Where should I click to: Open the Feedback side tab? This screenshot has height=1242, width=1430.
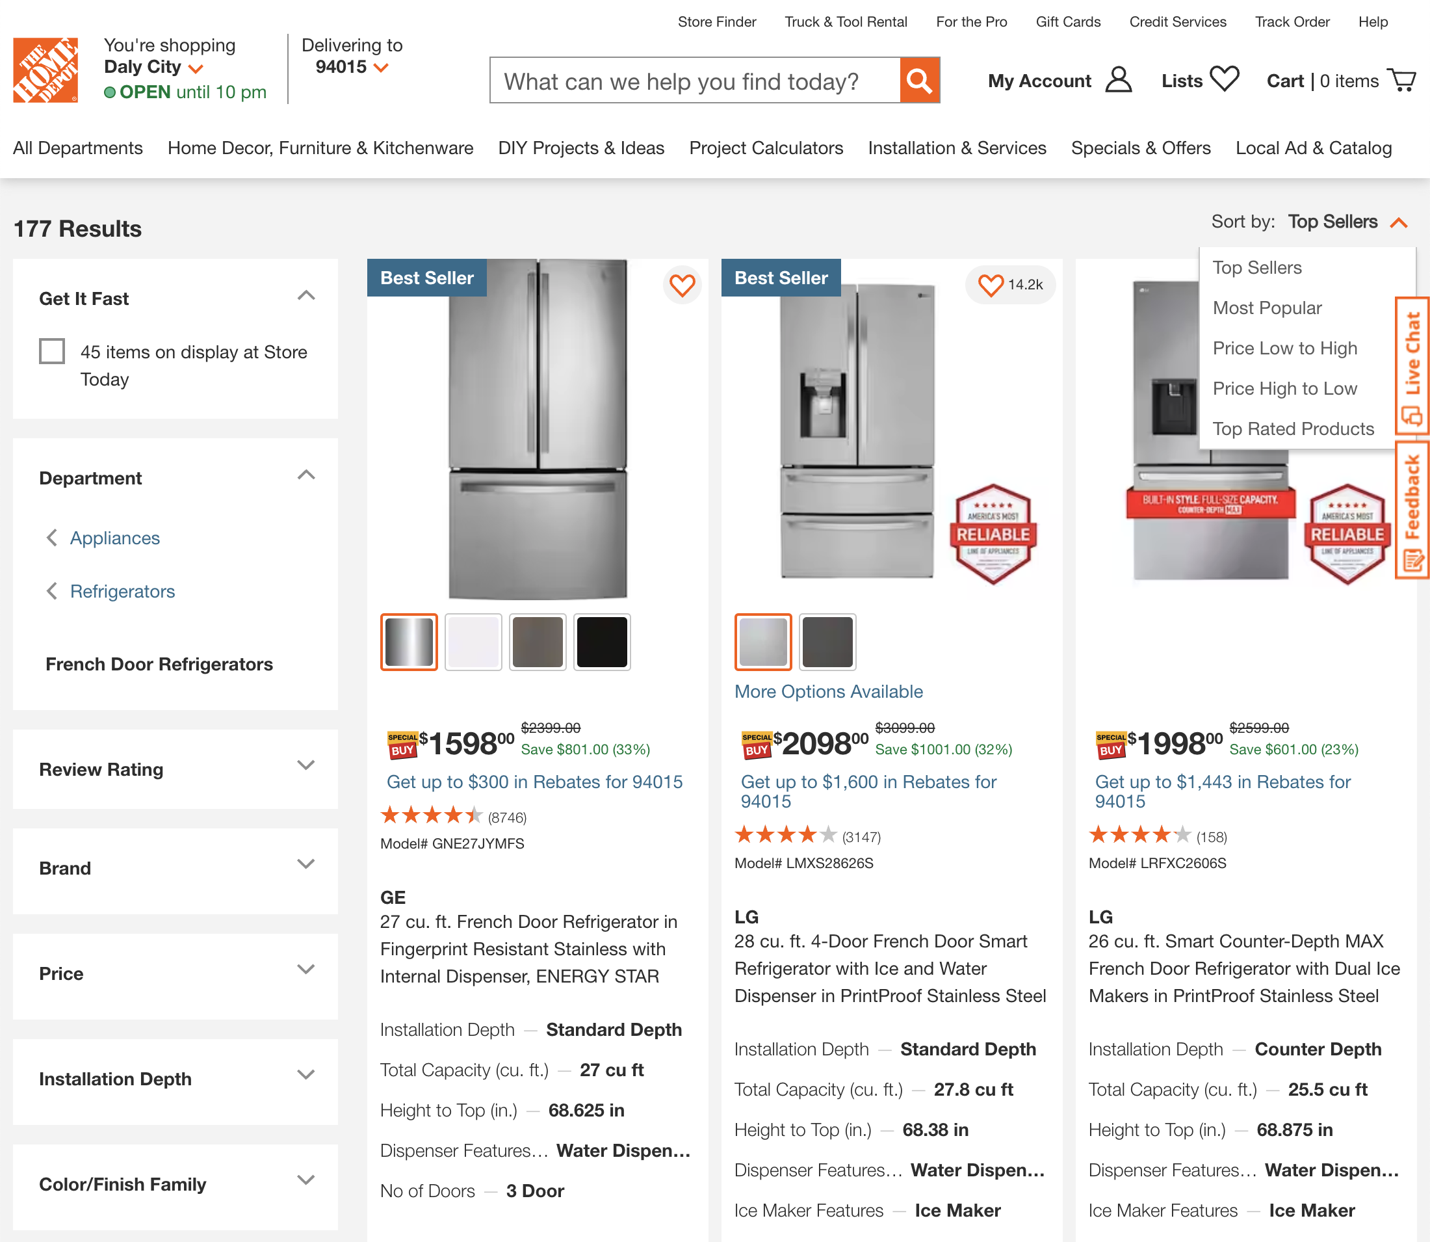(1412, 506)
